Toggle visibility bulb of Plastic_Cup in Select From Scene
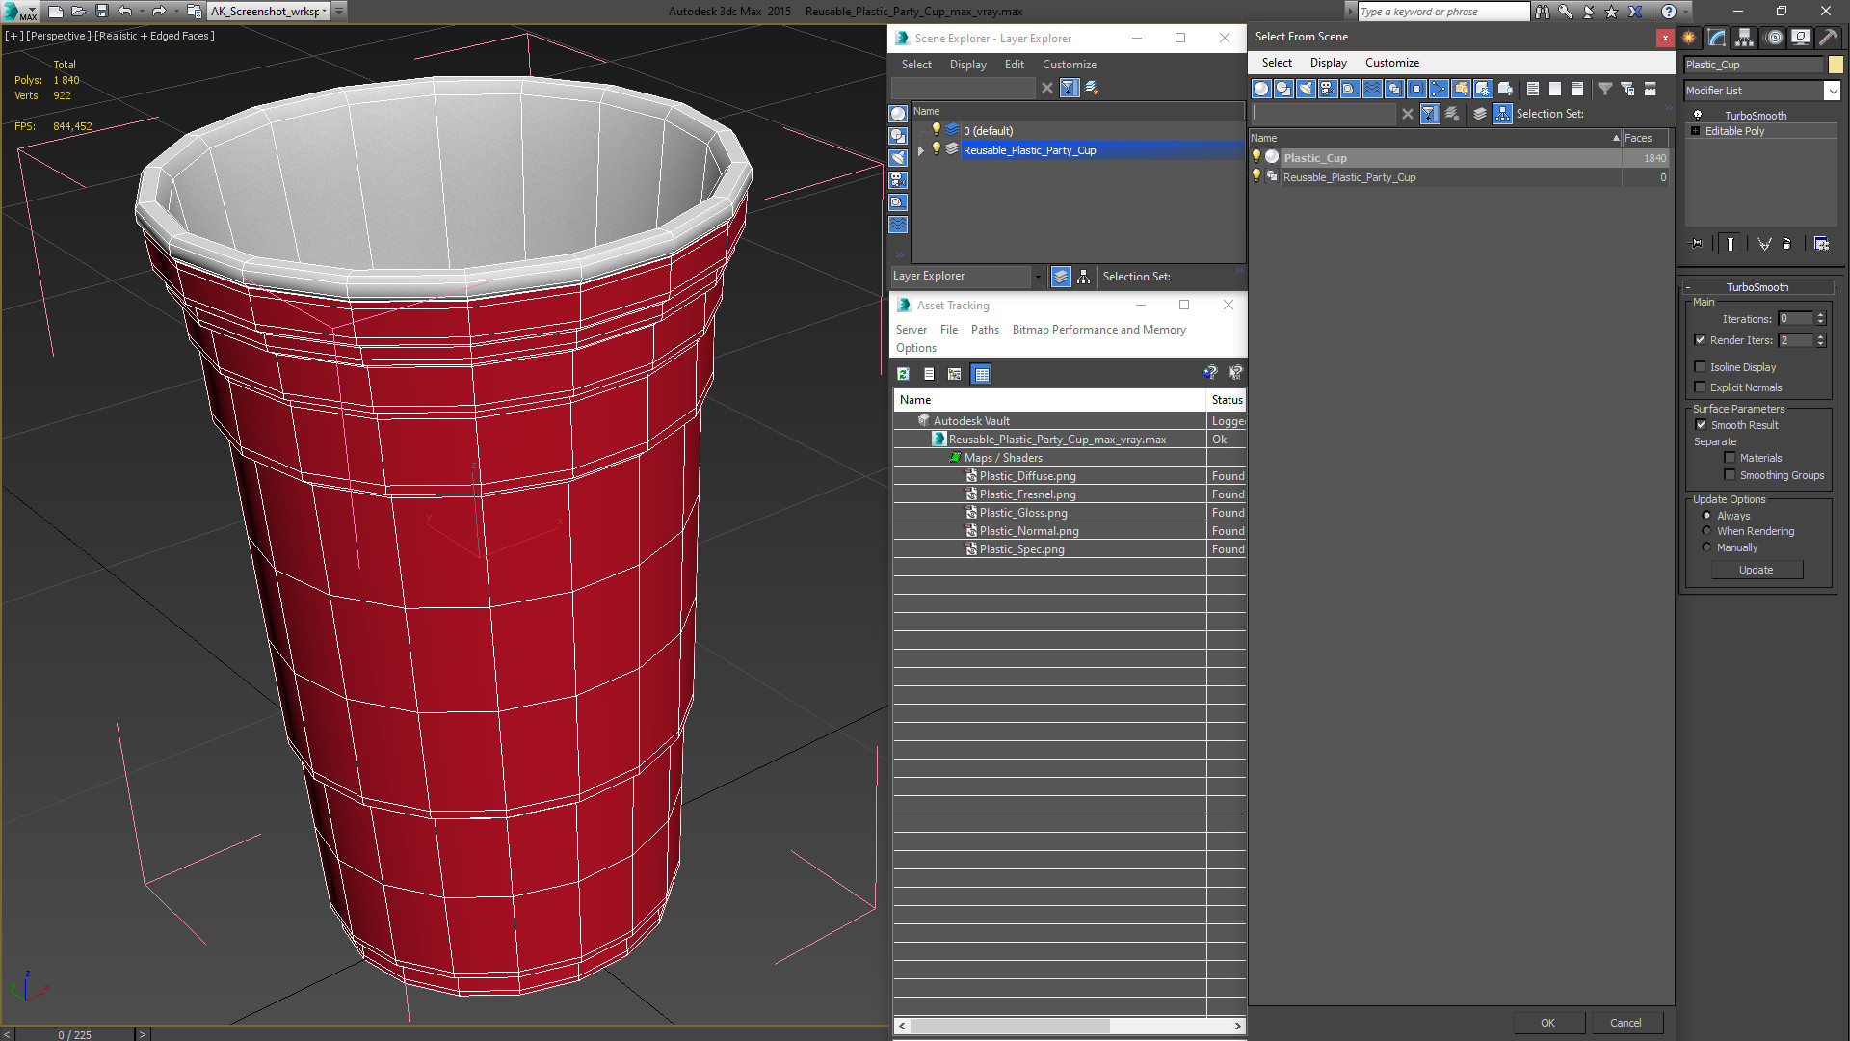 [x=1256, y=156]
